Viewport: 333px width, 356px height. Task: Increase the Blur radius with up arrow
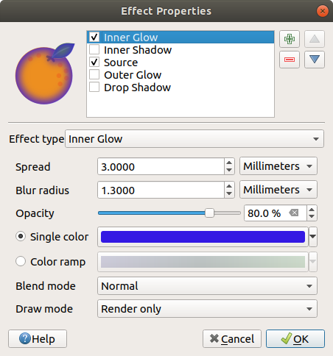[x=229, y=186]
